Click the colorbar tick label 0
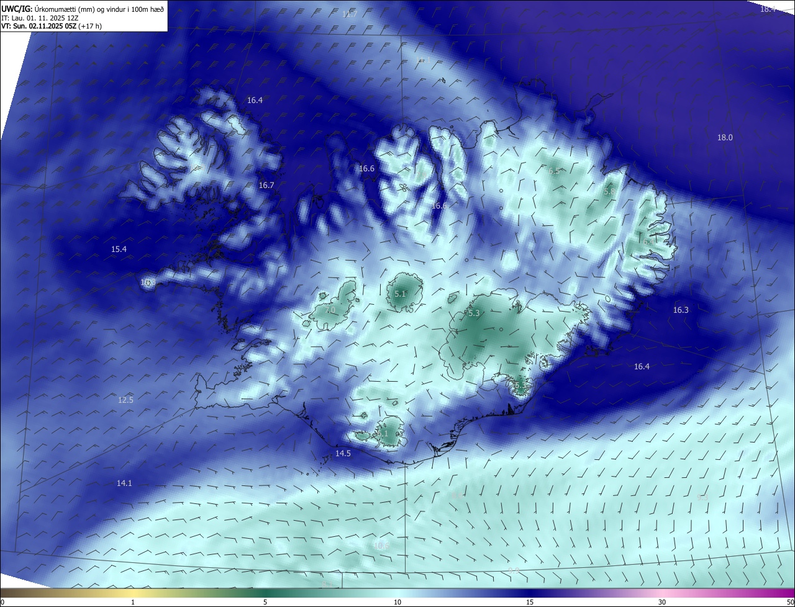The width and height of the screenshot is (795, 607). [2, 602]
